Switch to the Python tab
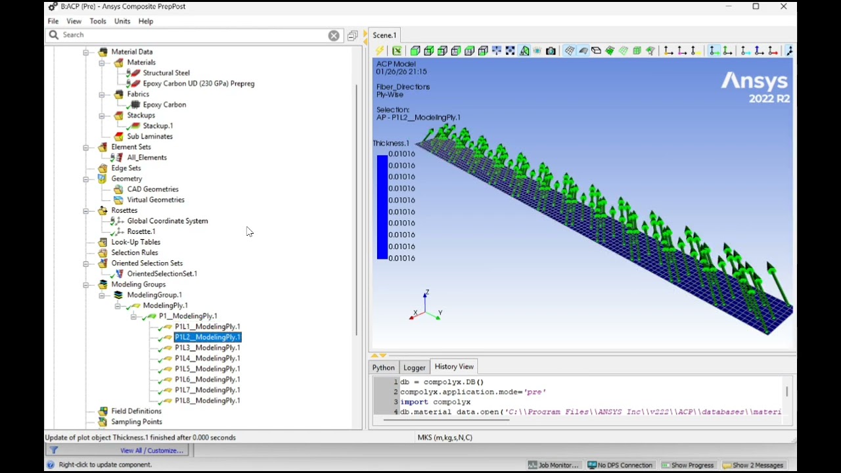The width and height of the screenshot is (841, 473). click(x=383, y=367)
